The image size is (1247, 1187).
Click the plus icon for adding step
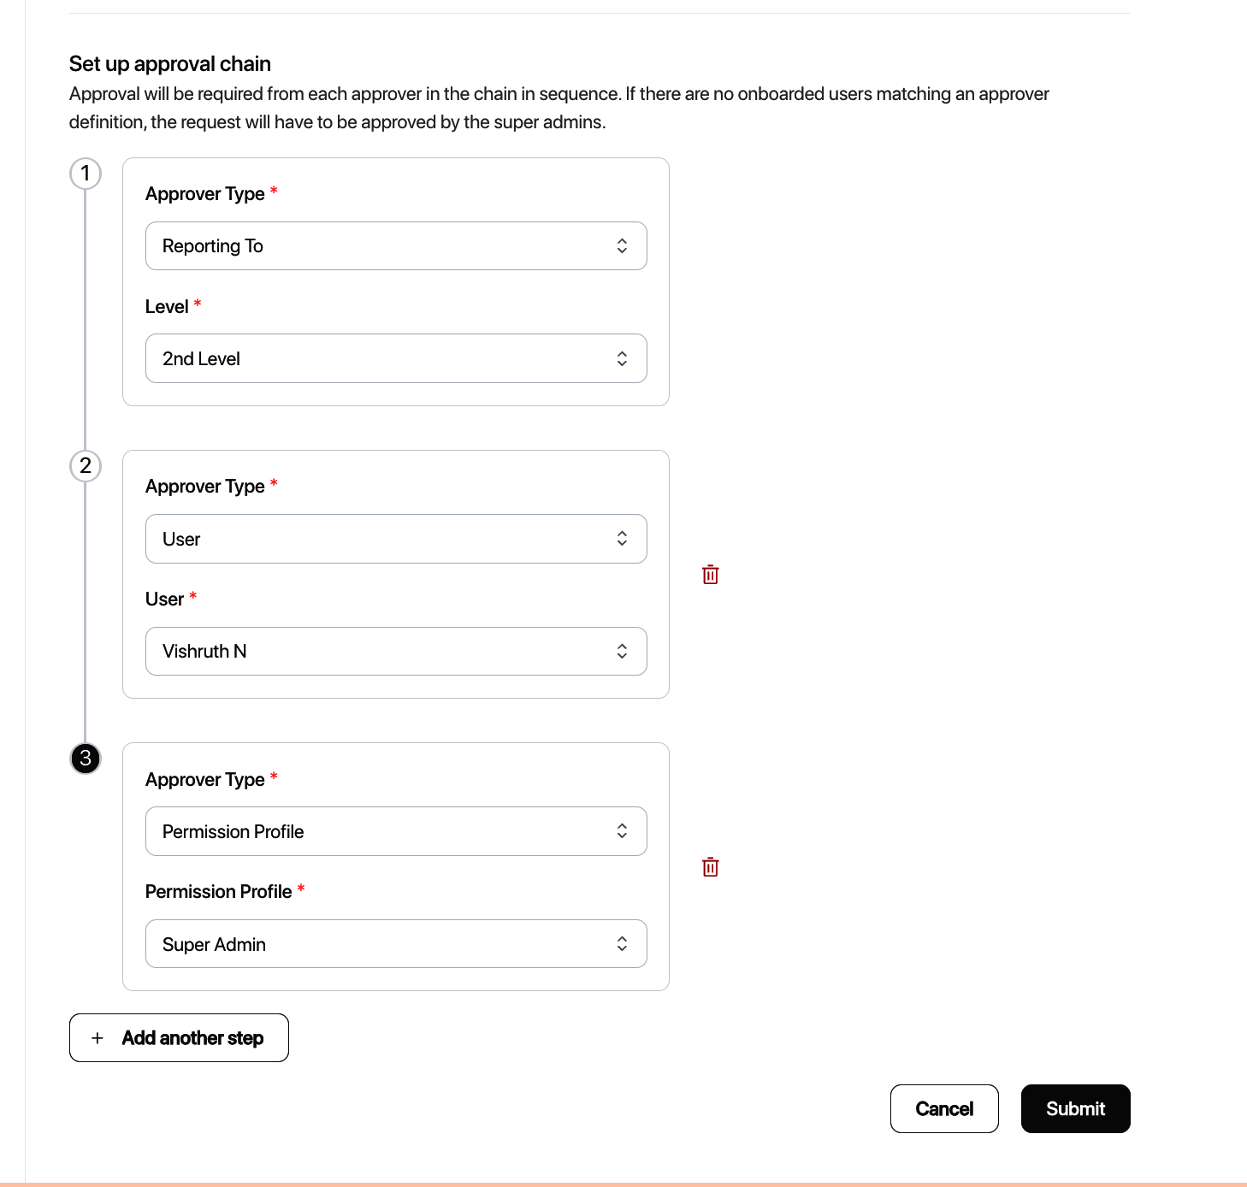(98, 1038)
